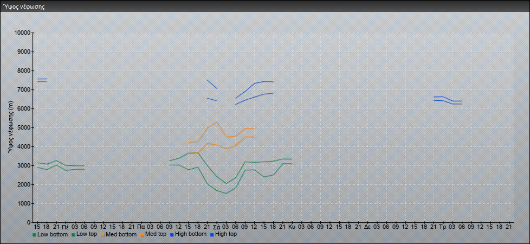The height and width of the screenshot is (244, 530).
Task: Click the Ύψος νέφωσης panel title
Action: (24, 7)
